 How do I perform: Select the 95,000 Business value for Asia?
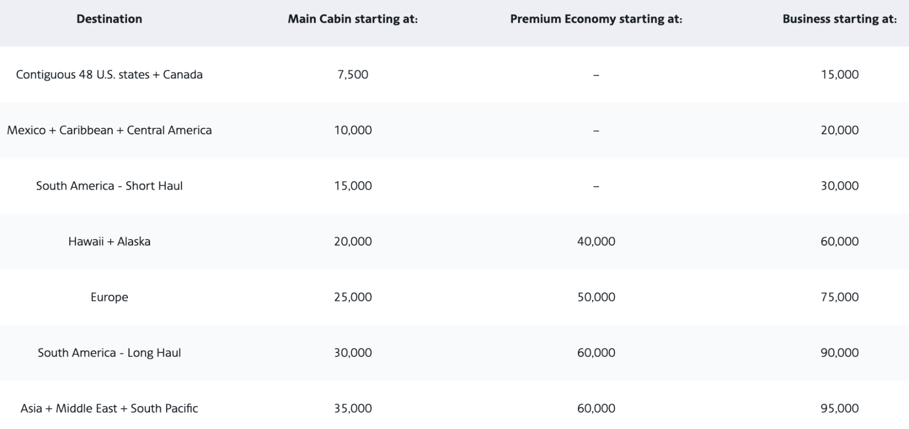coord(839,409)
